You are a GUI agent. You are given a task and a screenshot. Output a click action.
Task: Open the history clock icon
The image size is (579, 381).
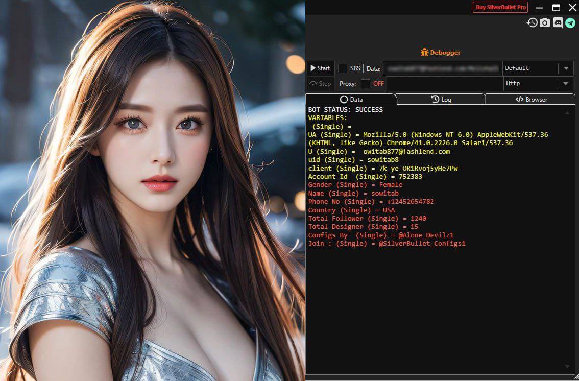tap(532, 23)
